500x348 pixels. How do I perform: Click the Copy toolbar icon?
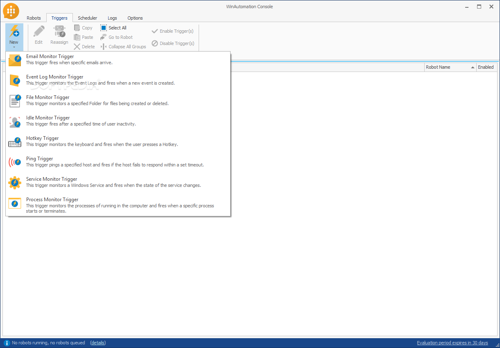click(x=77, y=28)
